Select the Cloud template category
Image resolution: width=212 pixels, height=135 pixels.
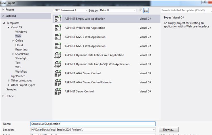click(x=19, y=45)
